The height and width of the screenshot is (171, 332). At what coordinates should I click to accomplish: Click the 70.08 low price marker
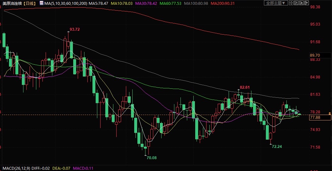[x=152, y=158]
